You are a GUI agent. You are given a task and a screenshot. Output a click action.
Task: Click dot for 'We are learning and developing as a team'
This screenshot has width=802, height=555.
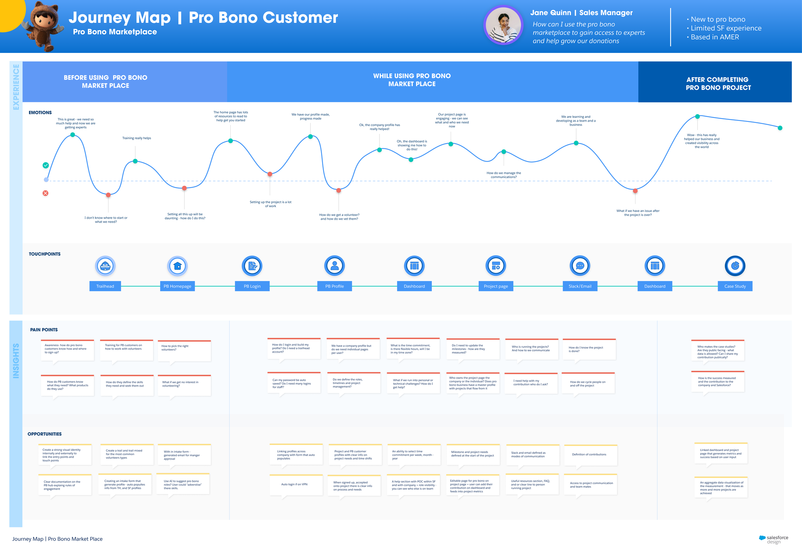coord(576,143)
